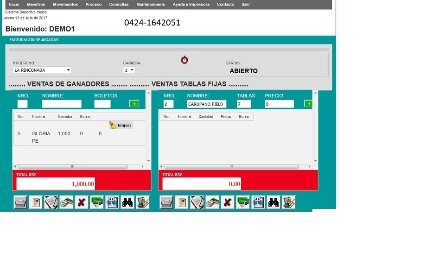Screen dimensions: 445x278
Task: Click the limpiar button
Action: tap(121, 125)
